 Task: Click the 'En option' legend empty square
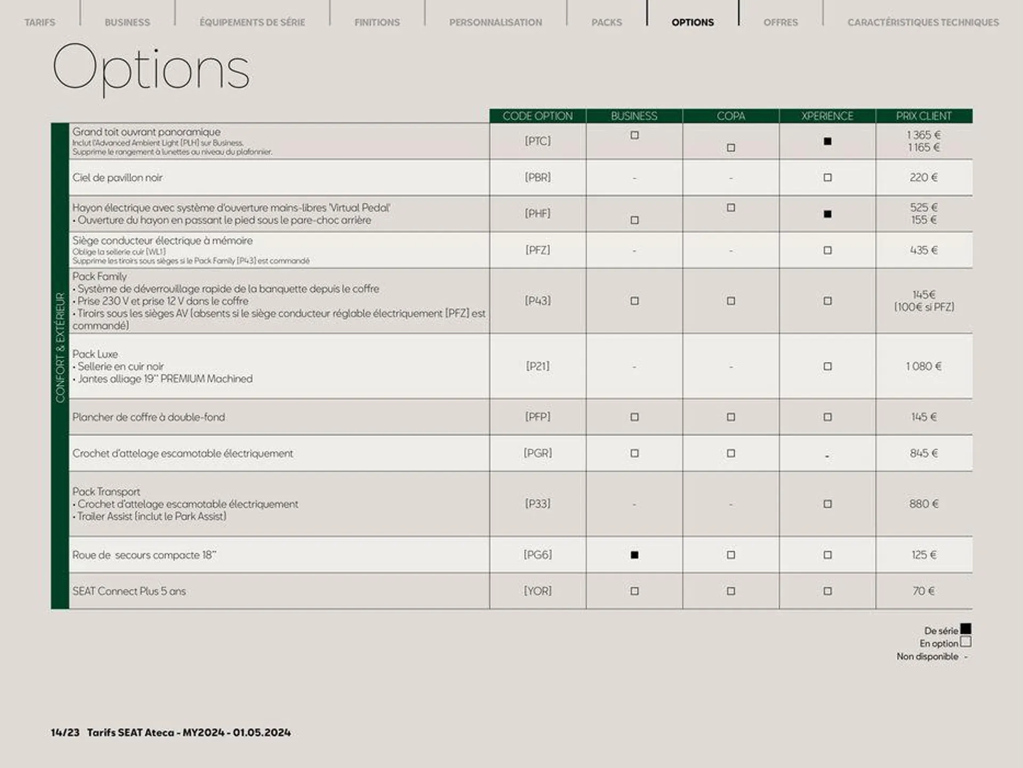point(965,642)
